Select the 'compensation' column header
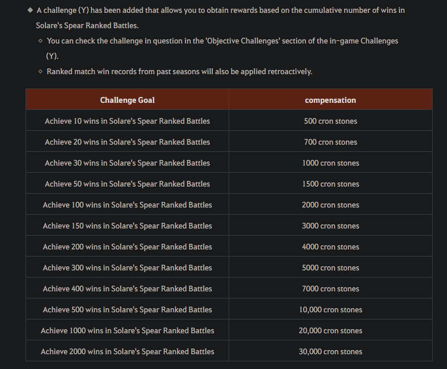This screenshot has height=369, width=447. [x=330, y=100]
